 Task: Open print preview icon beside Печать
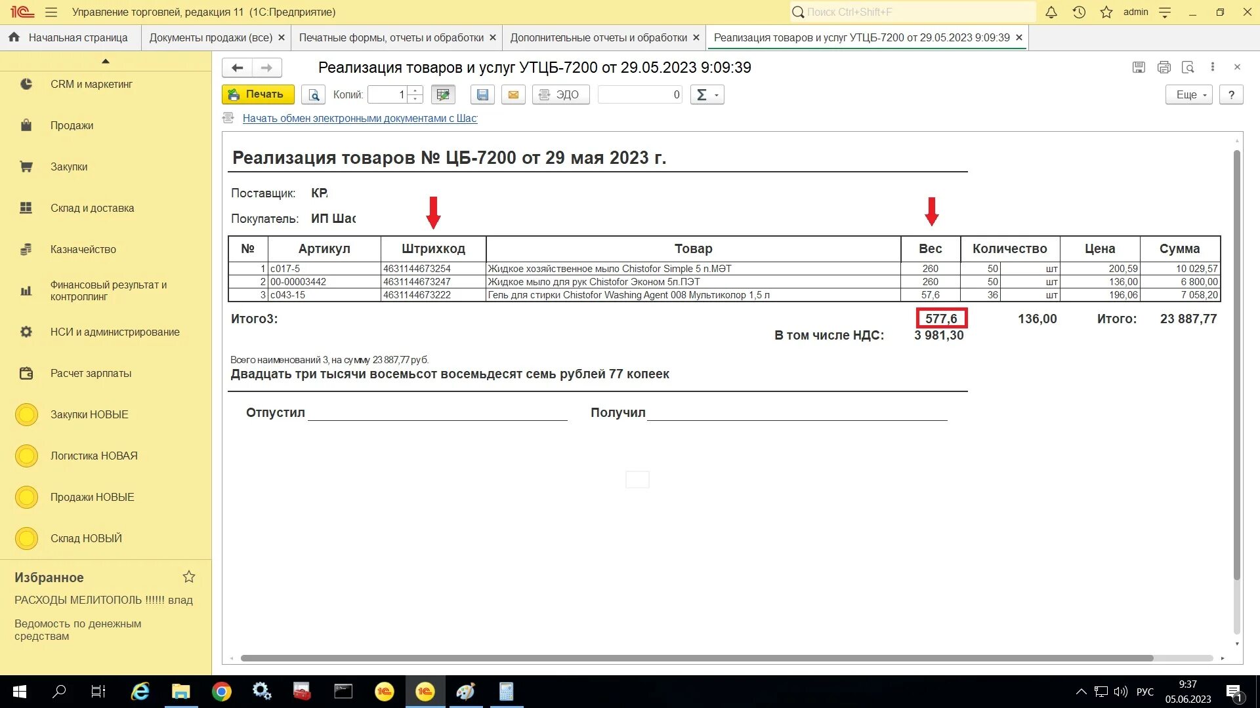pos(314,95)
